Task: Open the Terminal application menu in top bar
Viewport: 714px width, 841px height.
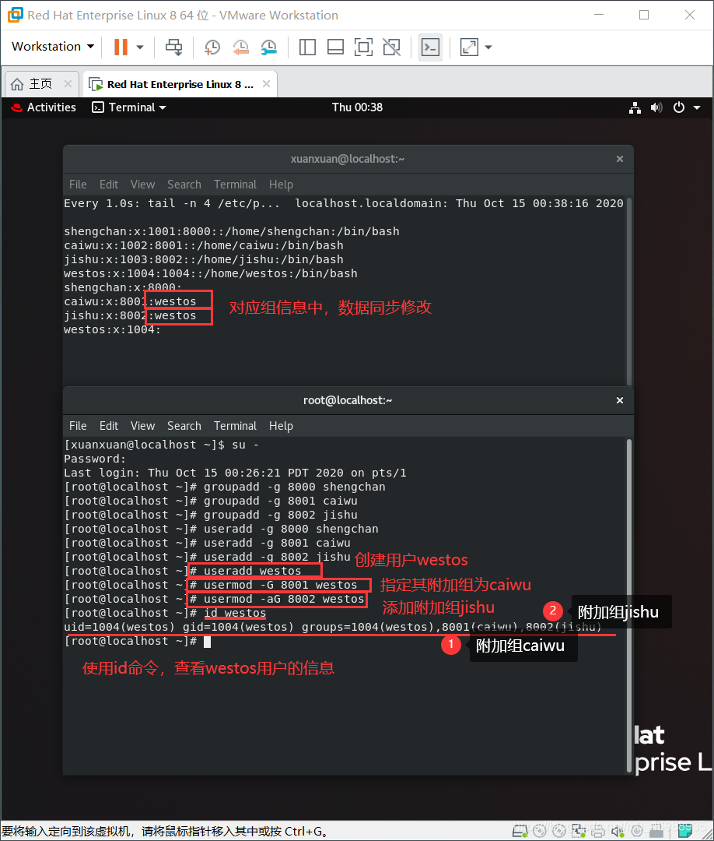Action: (x=129, y=107)
